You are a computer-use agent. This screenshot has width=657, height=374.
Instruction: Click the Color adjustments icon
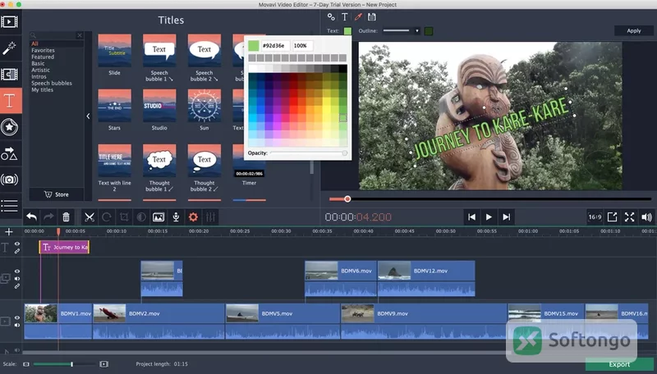click(141, 217)
